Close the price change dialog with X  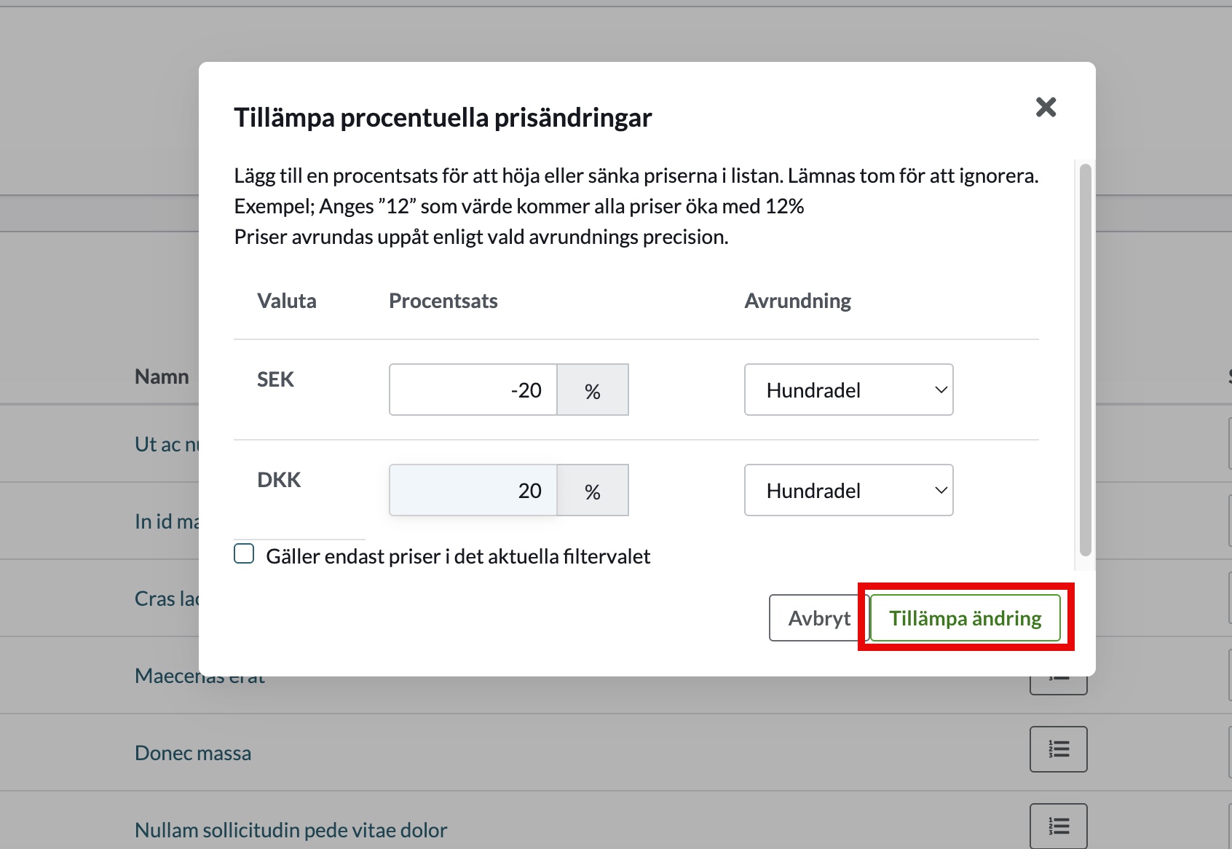[1046, 108]
